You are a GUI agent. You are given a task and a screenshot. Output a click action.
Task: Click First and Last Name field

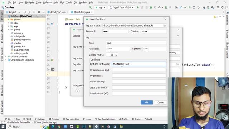[x=139, y=64]
